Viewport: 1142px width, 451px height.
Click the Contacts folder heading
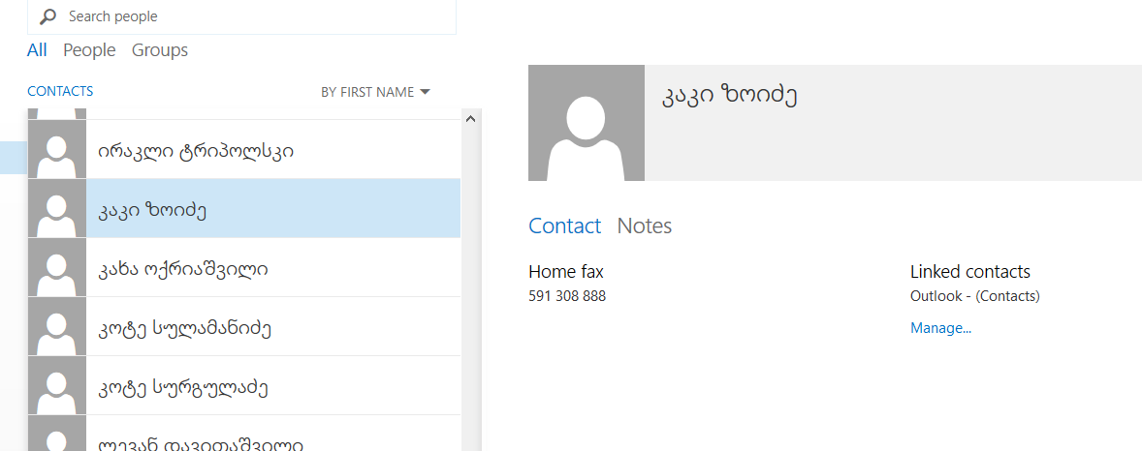[60, 91]
